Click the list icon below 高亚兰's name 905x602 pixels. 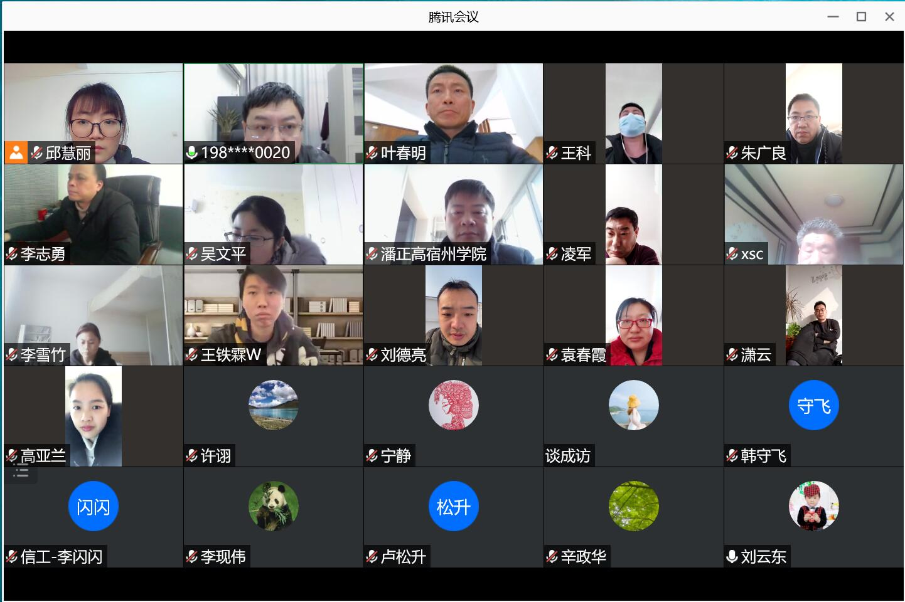tap(21, 472)
